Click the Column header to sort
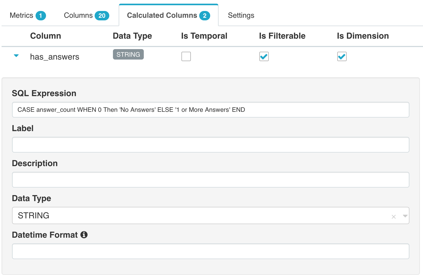The width and height of the screenshot is (423, 280). click(45, 36)
